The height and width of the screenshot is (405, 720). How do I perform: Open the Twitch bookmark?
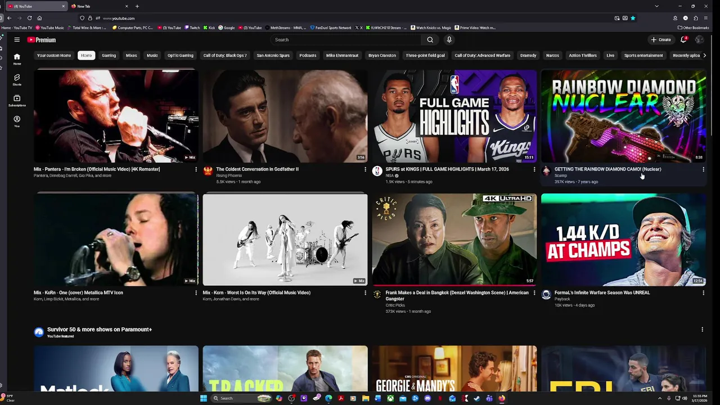pos(192,28)
